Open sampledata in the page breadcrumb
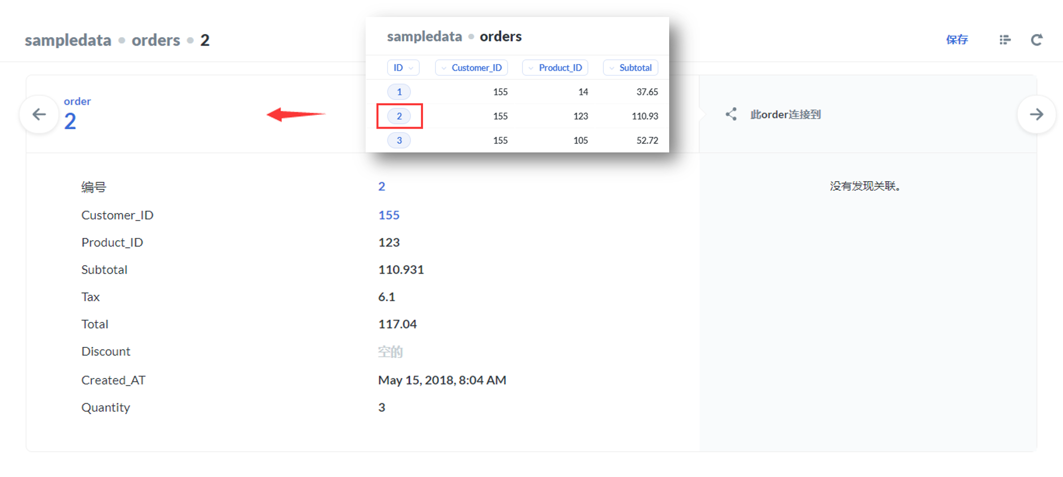This screenshot has height=477, width=1063. point(68,40)
